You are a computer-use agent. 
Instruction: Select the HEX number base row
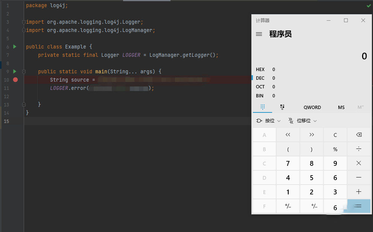click(312, 70)
